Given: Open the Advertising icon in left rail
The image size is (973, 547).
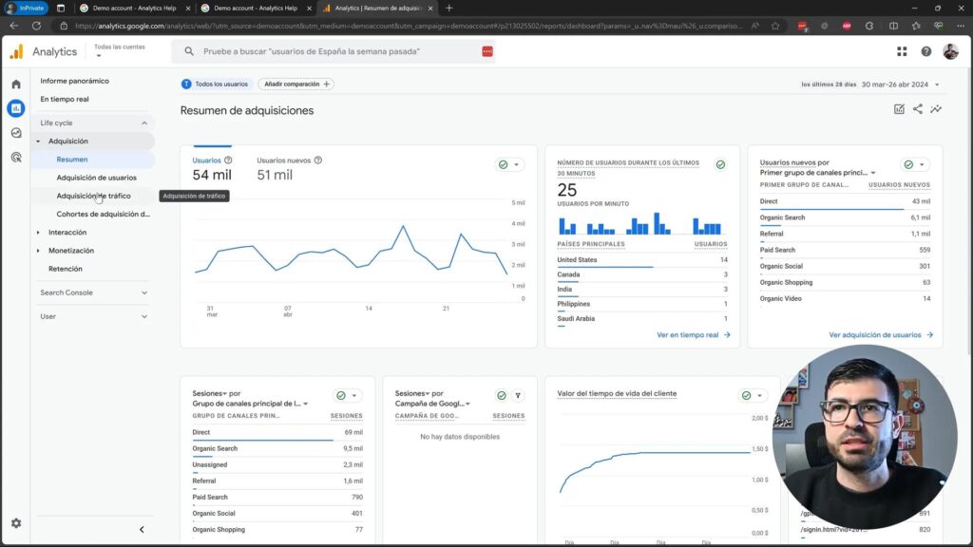Looking at the screenshot, I should (16, 157).
